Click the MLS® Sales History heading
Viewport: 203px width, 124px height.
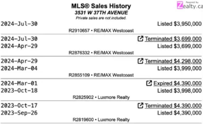101,6
